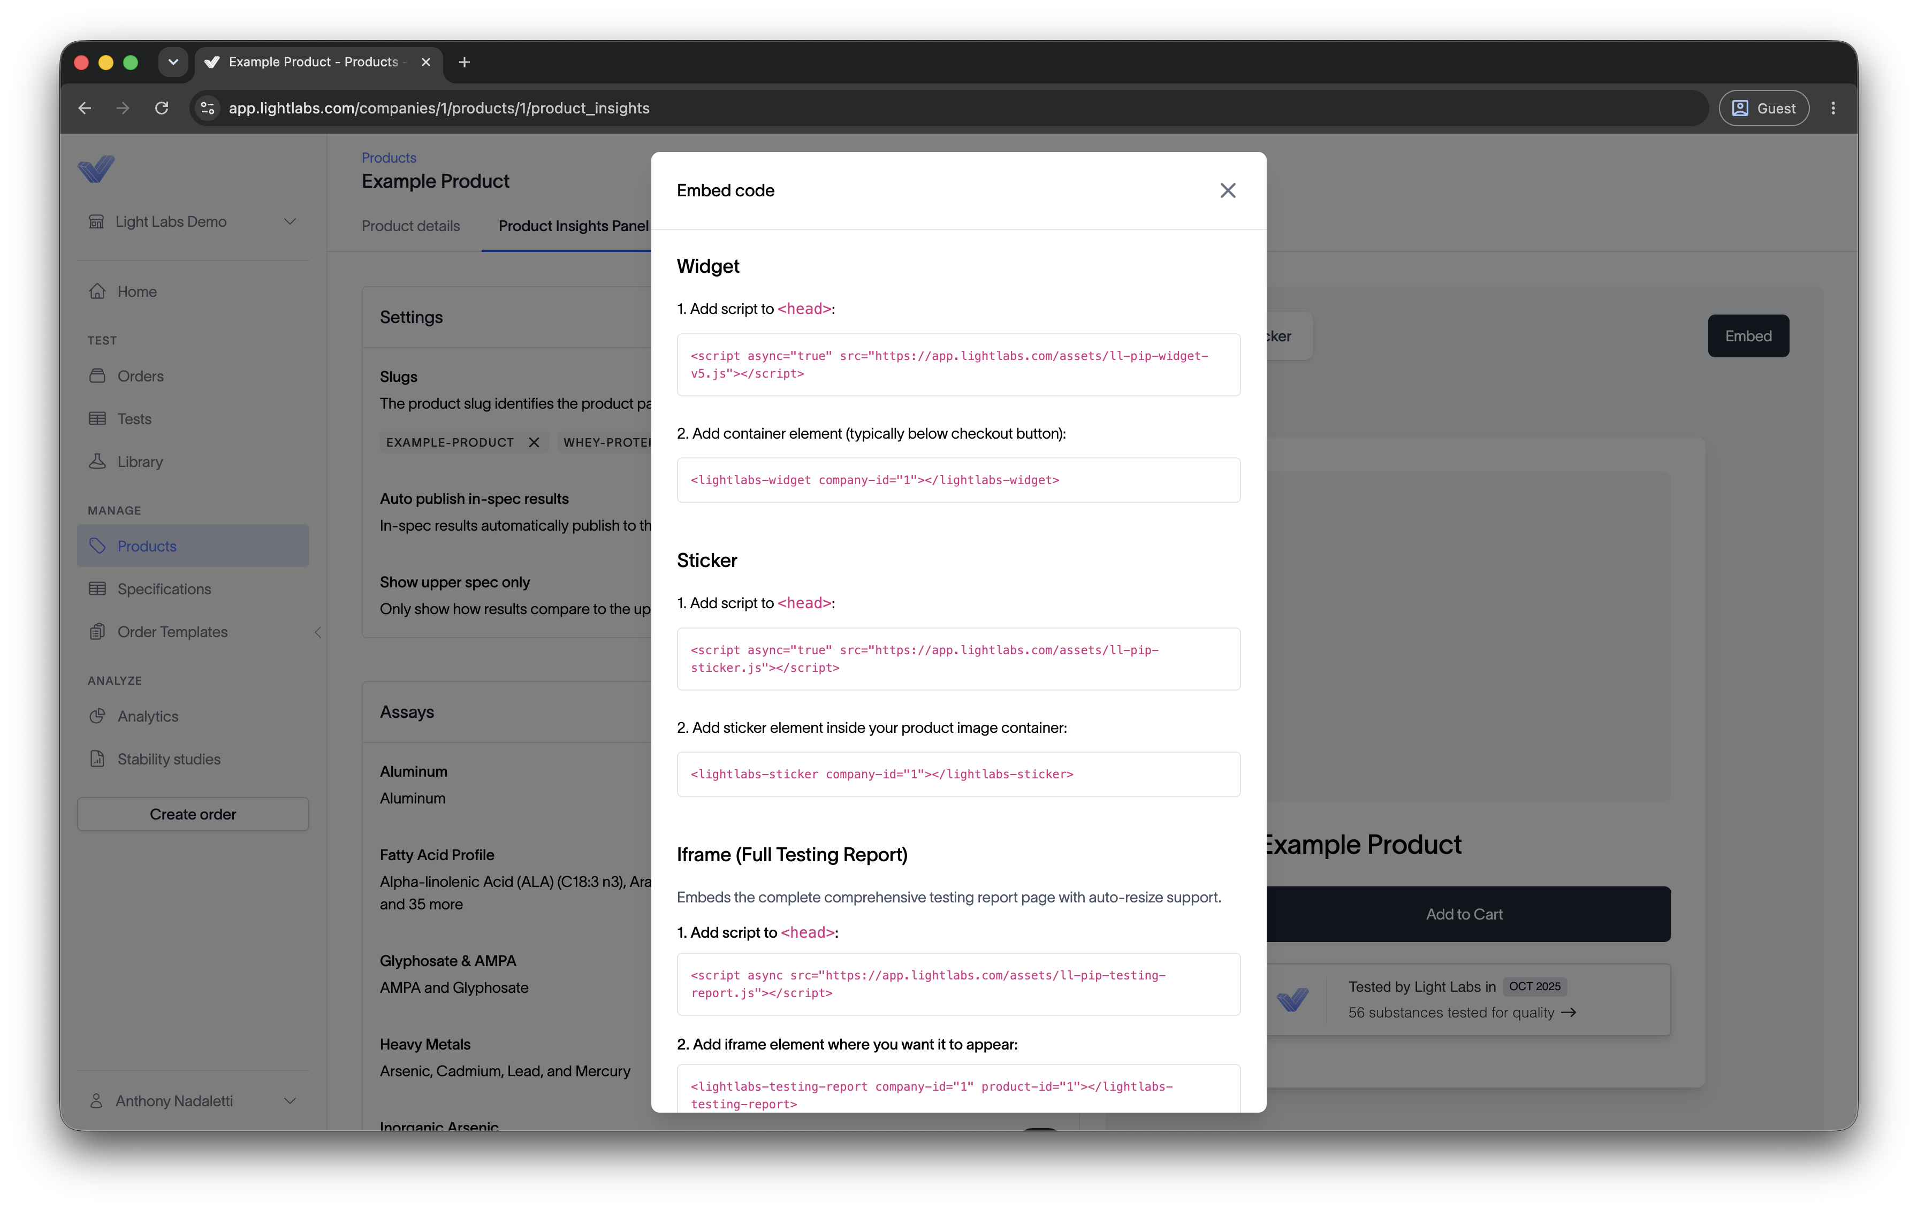Image resolution: width=1918 pixels, height=1210 pixels.
Task: Open a new browser tab
Action: coord(465,62)
